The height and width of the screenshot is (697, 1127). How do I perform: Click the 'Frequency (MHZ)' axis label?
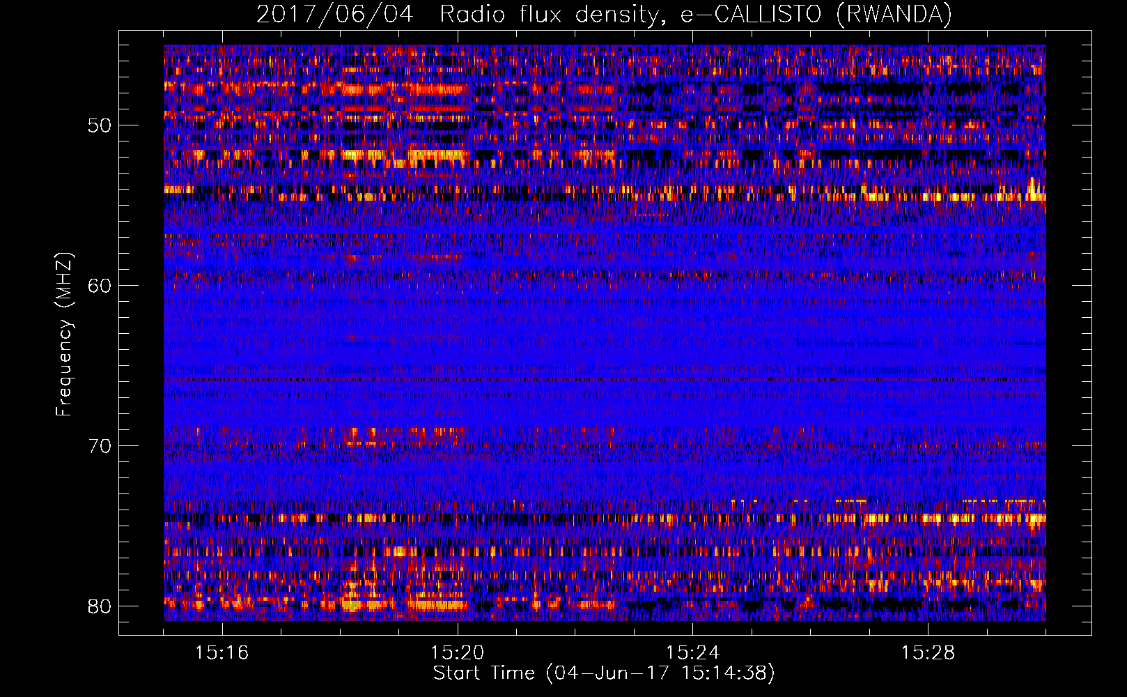64,335
